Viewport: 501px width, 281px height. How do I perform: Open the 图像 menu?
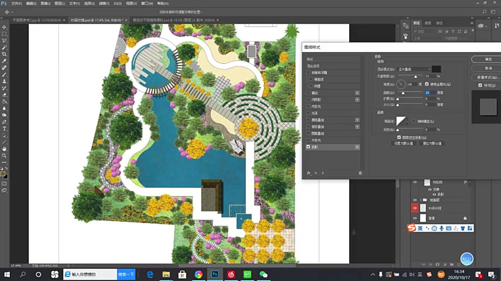pos(45,3)
